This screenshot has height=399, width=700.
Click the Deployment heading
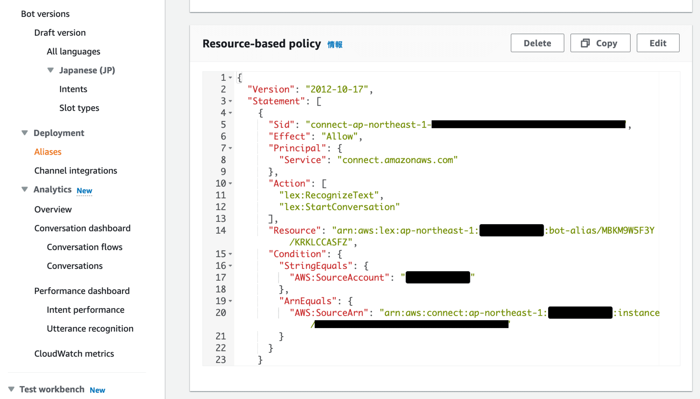pos(59,133)
